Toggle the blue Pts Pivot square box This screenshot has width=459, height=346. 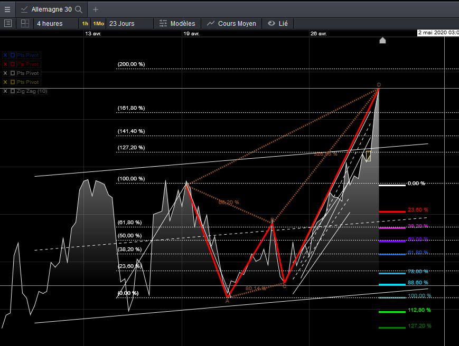click(13, 55)
